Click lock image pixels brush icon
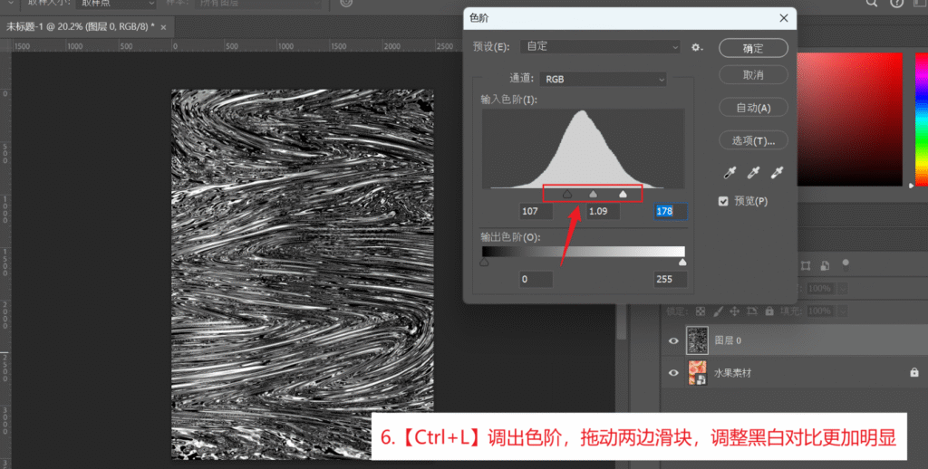 pos(718,311)
